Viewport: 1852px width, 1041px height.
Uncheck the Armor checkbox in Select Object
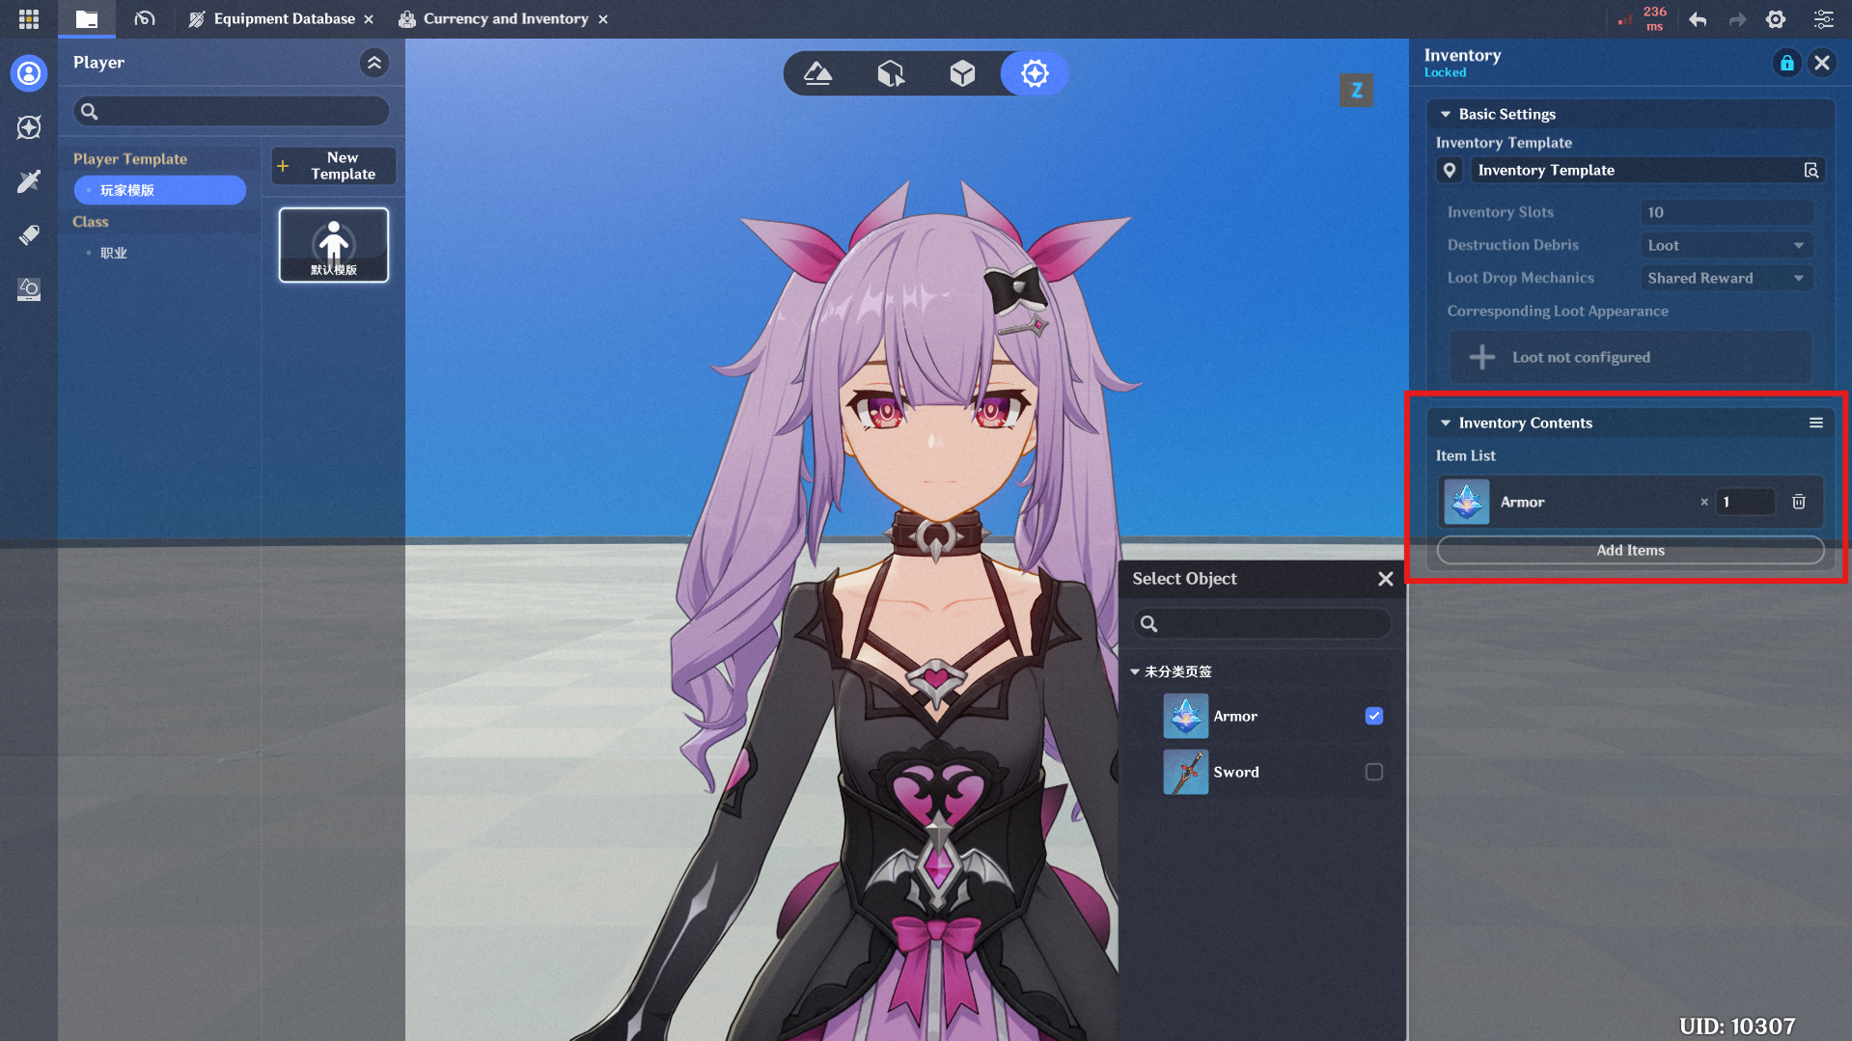[1374, 716]
